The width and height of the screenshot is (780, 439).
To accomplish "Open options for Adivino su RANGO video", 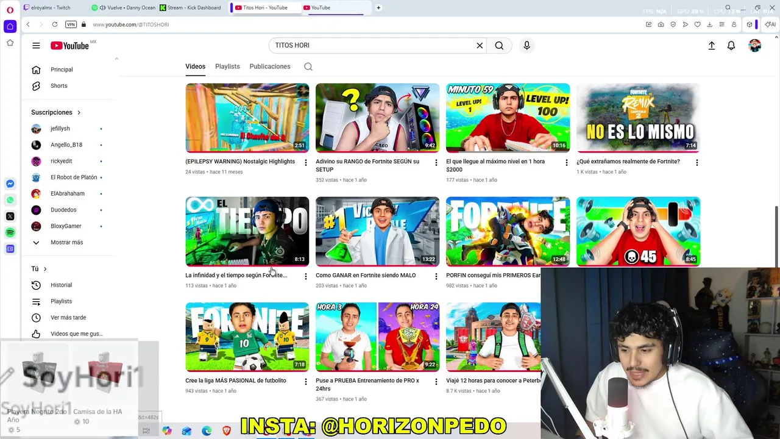I will point(436,163).
